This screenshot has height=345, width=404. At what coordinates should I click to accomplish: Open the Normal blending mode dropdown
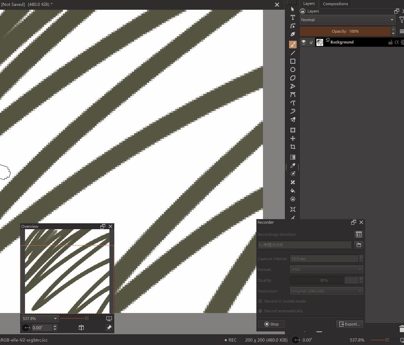(348, 20)
